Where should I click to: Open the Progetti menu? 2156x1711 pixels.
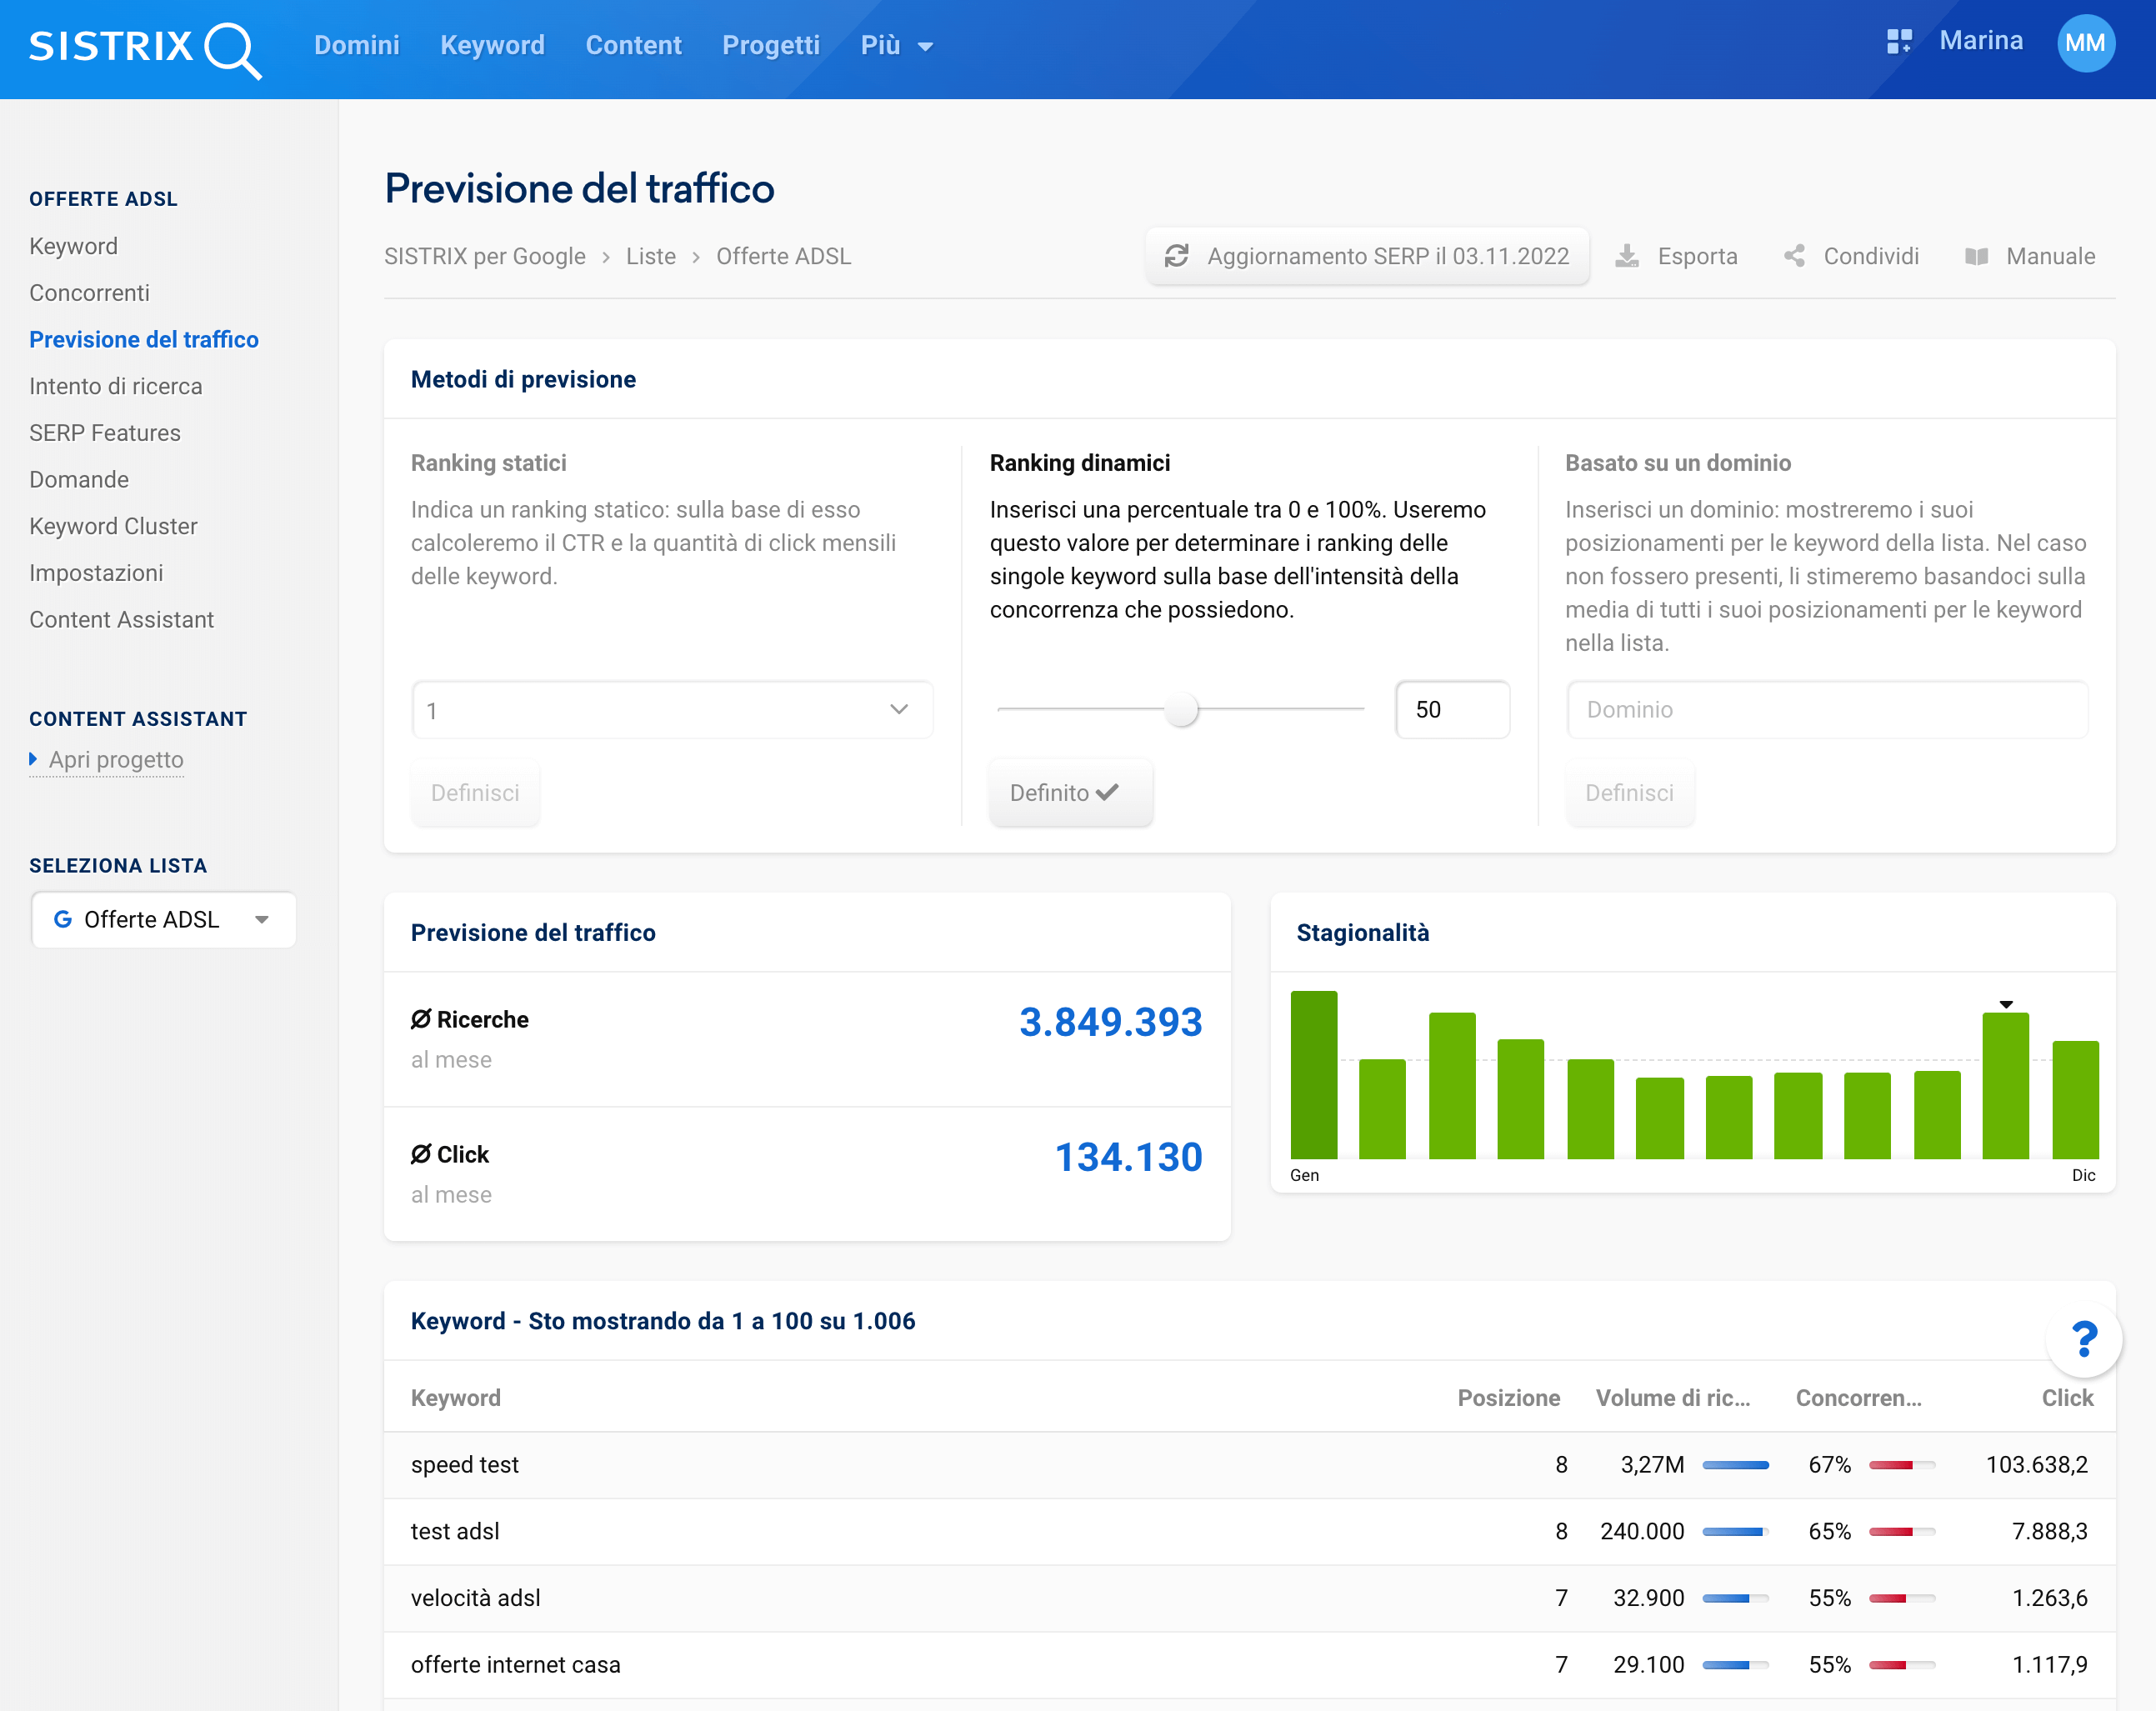[x=771, y=45]
